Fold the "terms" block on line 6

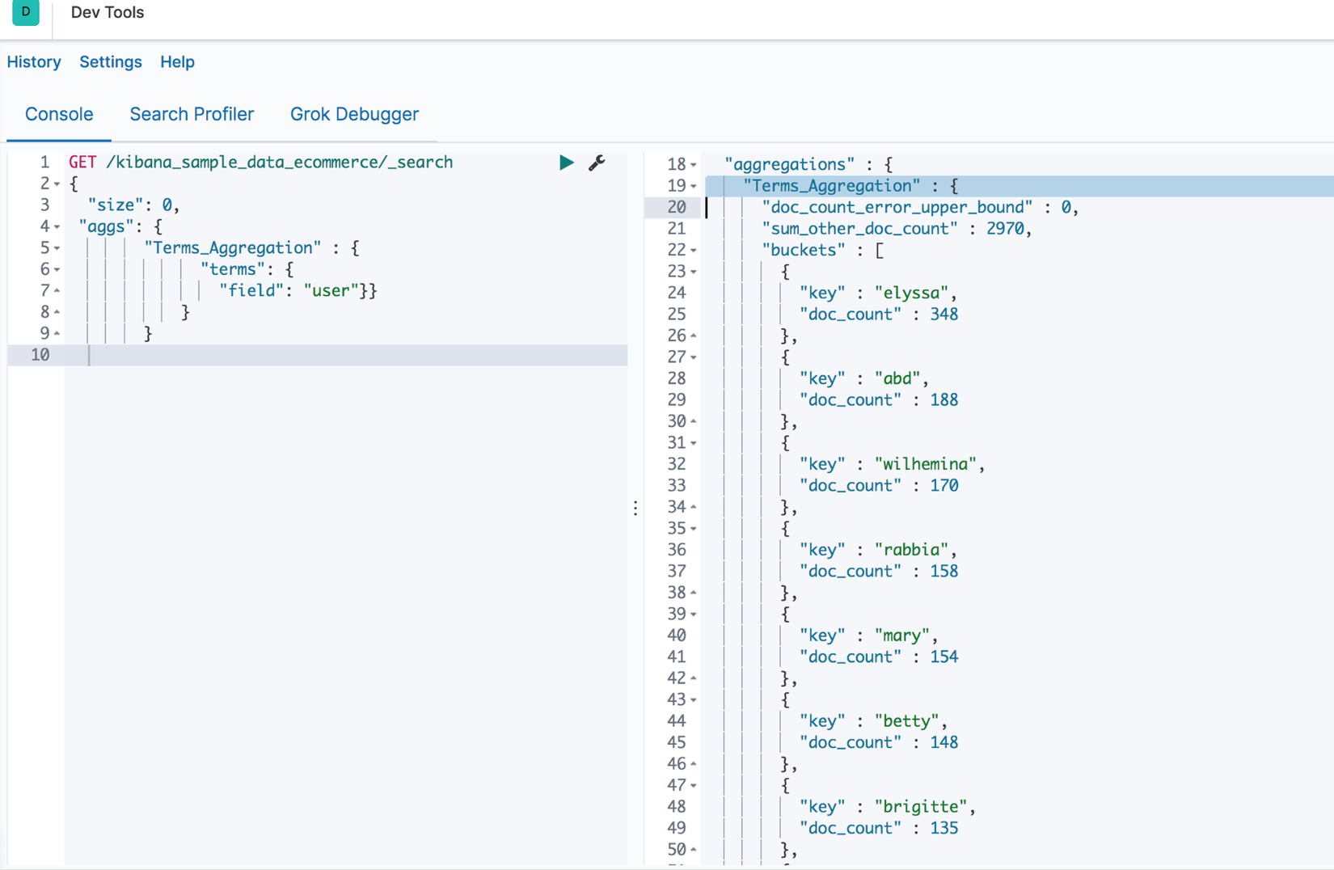click(x=57, y=270)
